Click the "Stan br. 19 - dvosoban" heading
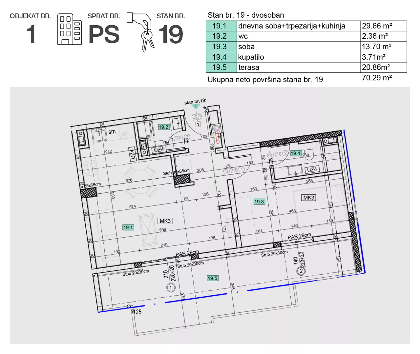Screen dimensions: 420x354 pos(246,15)
